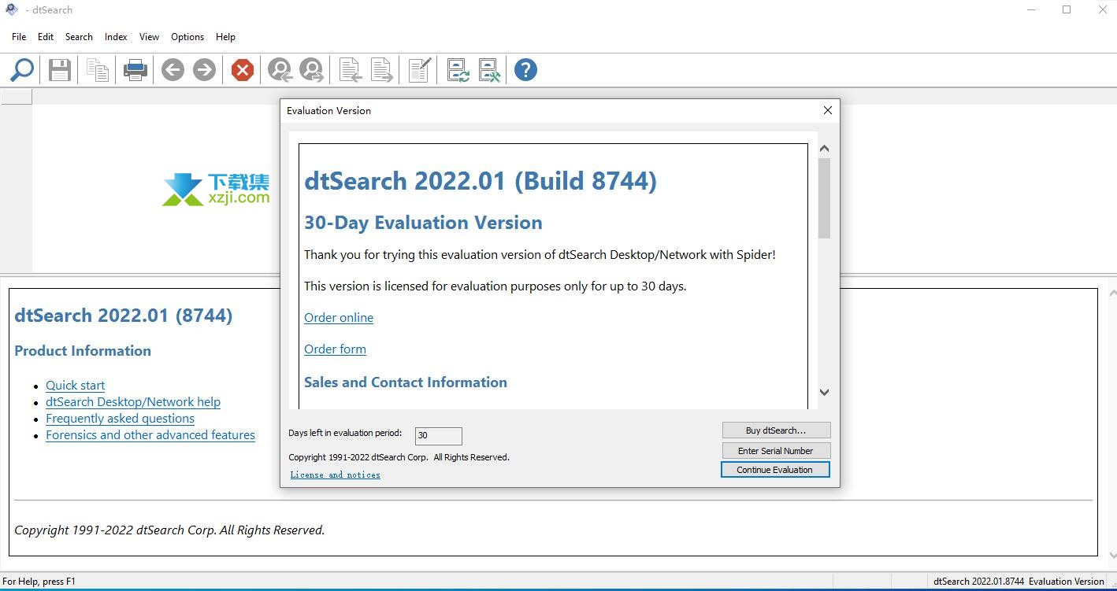Print using the printer toolbar icon
The image size is (1117, 591).
pos(135,70)
